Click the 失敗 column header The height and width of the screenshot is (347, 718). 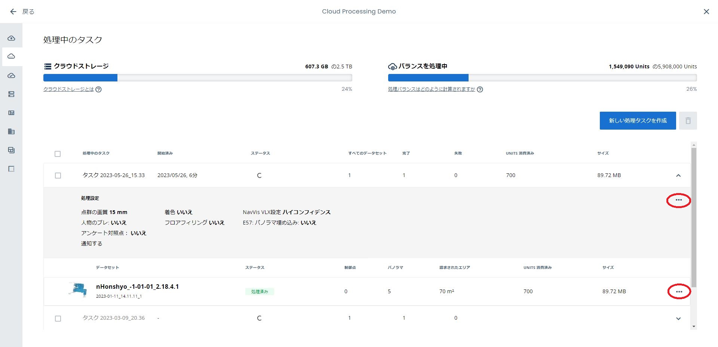(458, 153)
